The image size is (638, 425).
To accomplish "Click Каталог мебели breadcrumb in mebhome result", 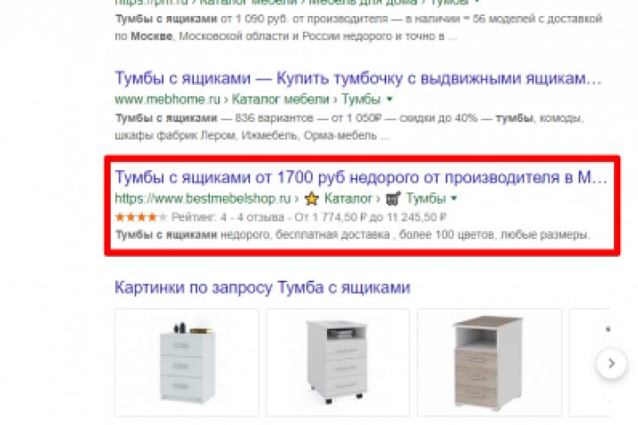I will point(280,99).
